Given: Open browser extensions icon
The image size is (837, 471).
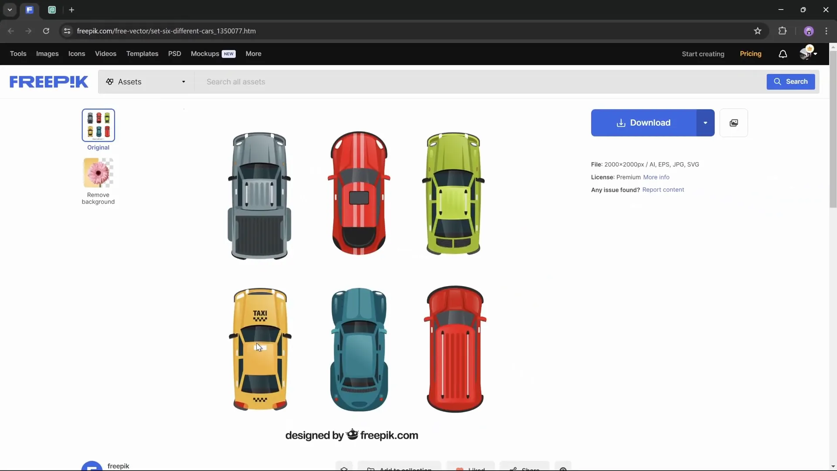Looking at the screenshot, I should click(783, 31).
